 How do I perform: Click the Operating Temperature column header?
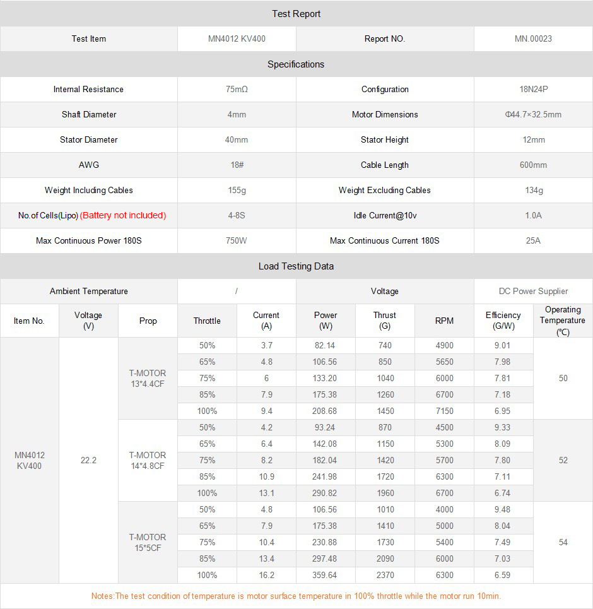(x=563, y=321)
